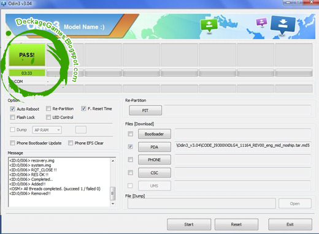
Task: Click the small field next to AP RAM
Action: coord(81,130)
